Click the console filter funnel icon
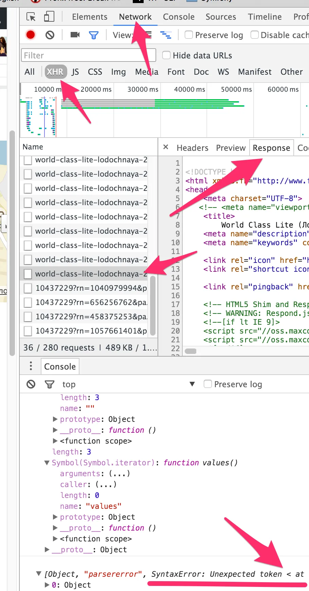 pos(50,384)
